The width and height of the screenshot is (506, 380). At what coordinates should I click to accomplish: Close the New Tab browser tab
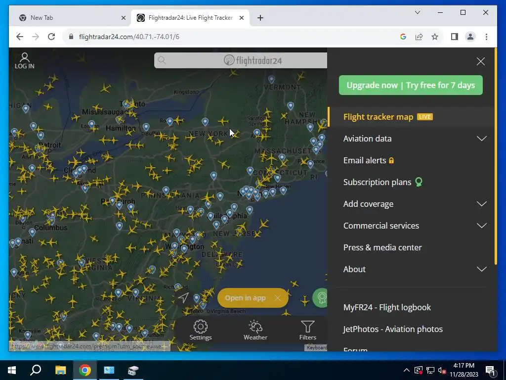click(123, 18)
